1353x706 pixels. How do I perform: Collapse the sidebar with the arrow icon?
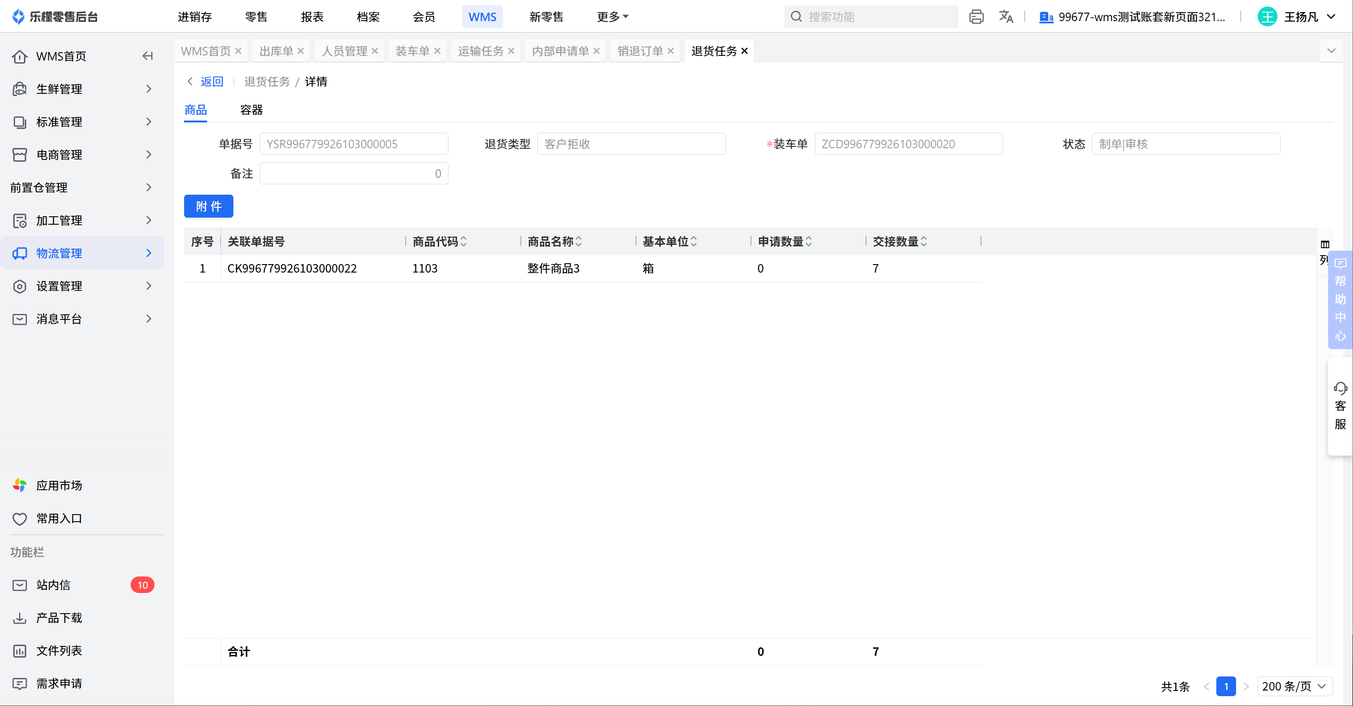(x=147, y=56)
